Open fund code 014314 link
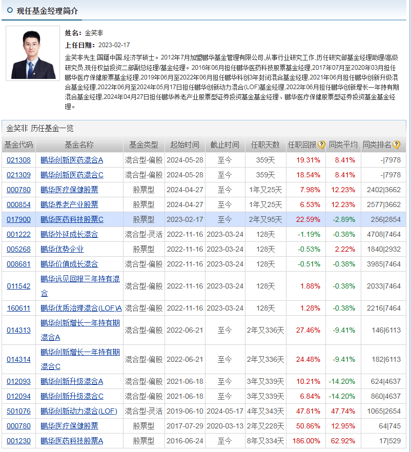The height and width of the screenshot is (452, 411). coord(18,359)
